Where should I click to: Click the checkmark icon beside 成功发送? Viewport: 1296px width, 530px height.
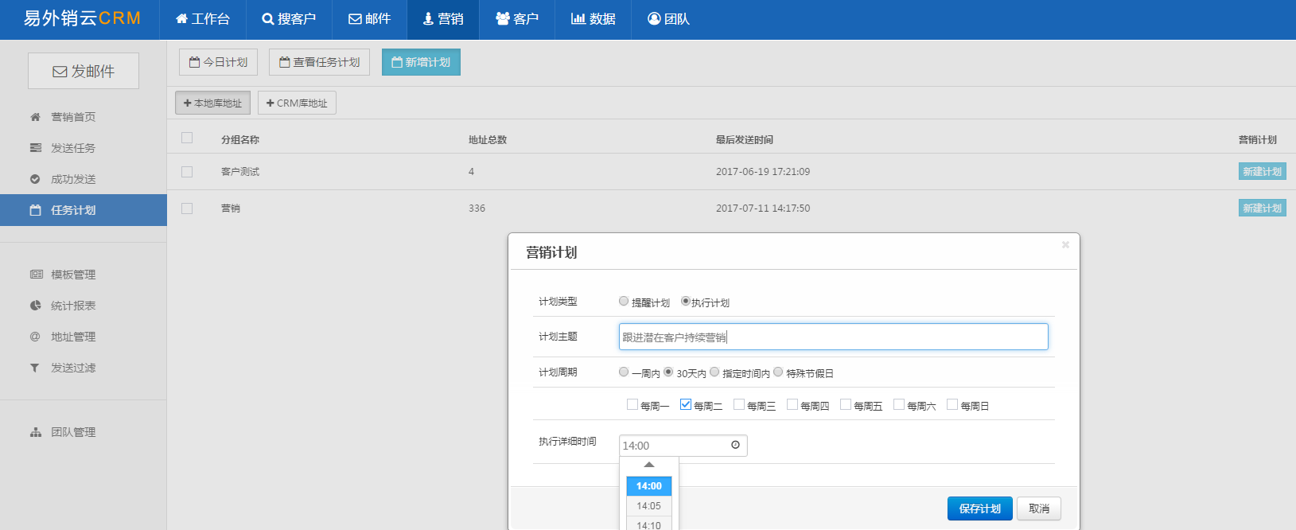tap(35, 179)
